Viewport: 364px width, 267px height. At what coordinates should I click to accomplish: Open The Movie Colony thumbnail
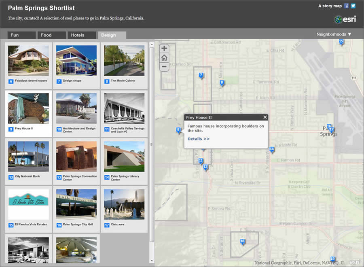[x=124, y=60]
